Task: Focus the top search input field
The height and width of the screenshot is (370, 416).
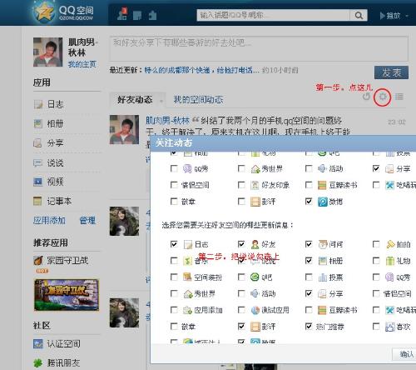Action: pos(273,15)
